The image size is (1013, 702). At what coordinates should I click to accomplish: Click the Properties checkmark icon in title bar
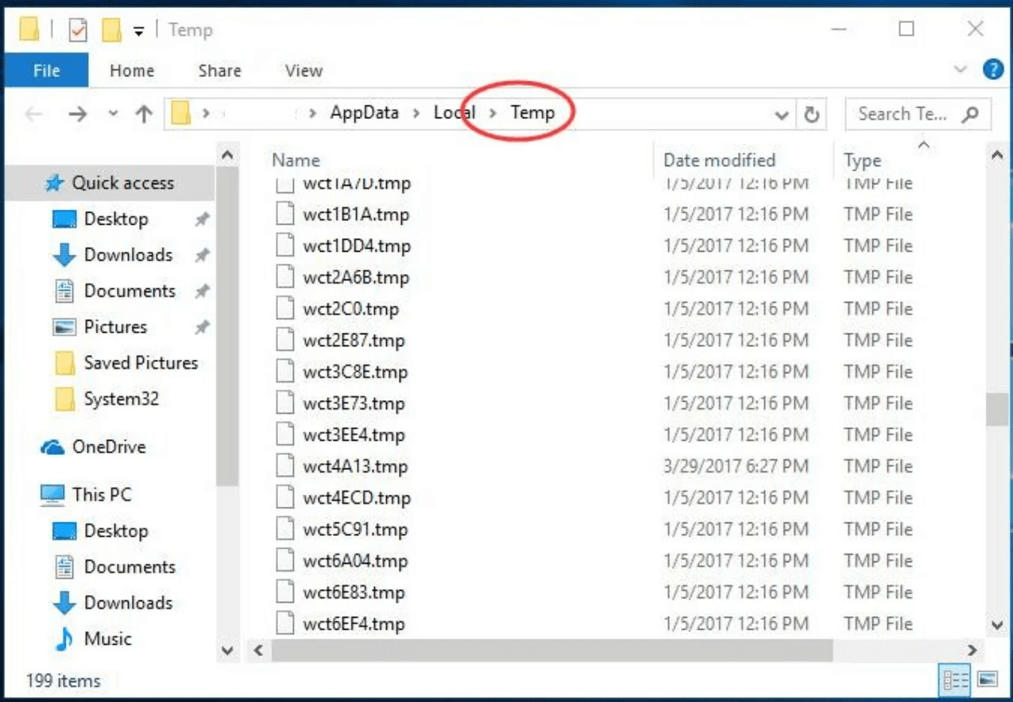coord(78,31)
